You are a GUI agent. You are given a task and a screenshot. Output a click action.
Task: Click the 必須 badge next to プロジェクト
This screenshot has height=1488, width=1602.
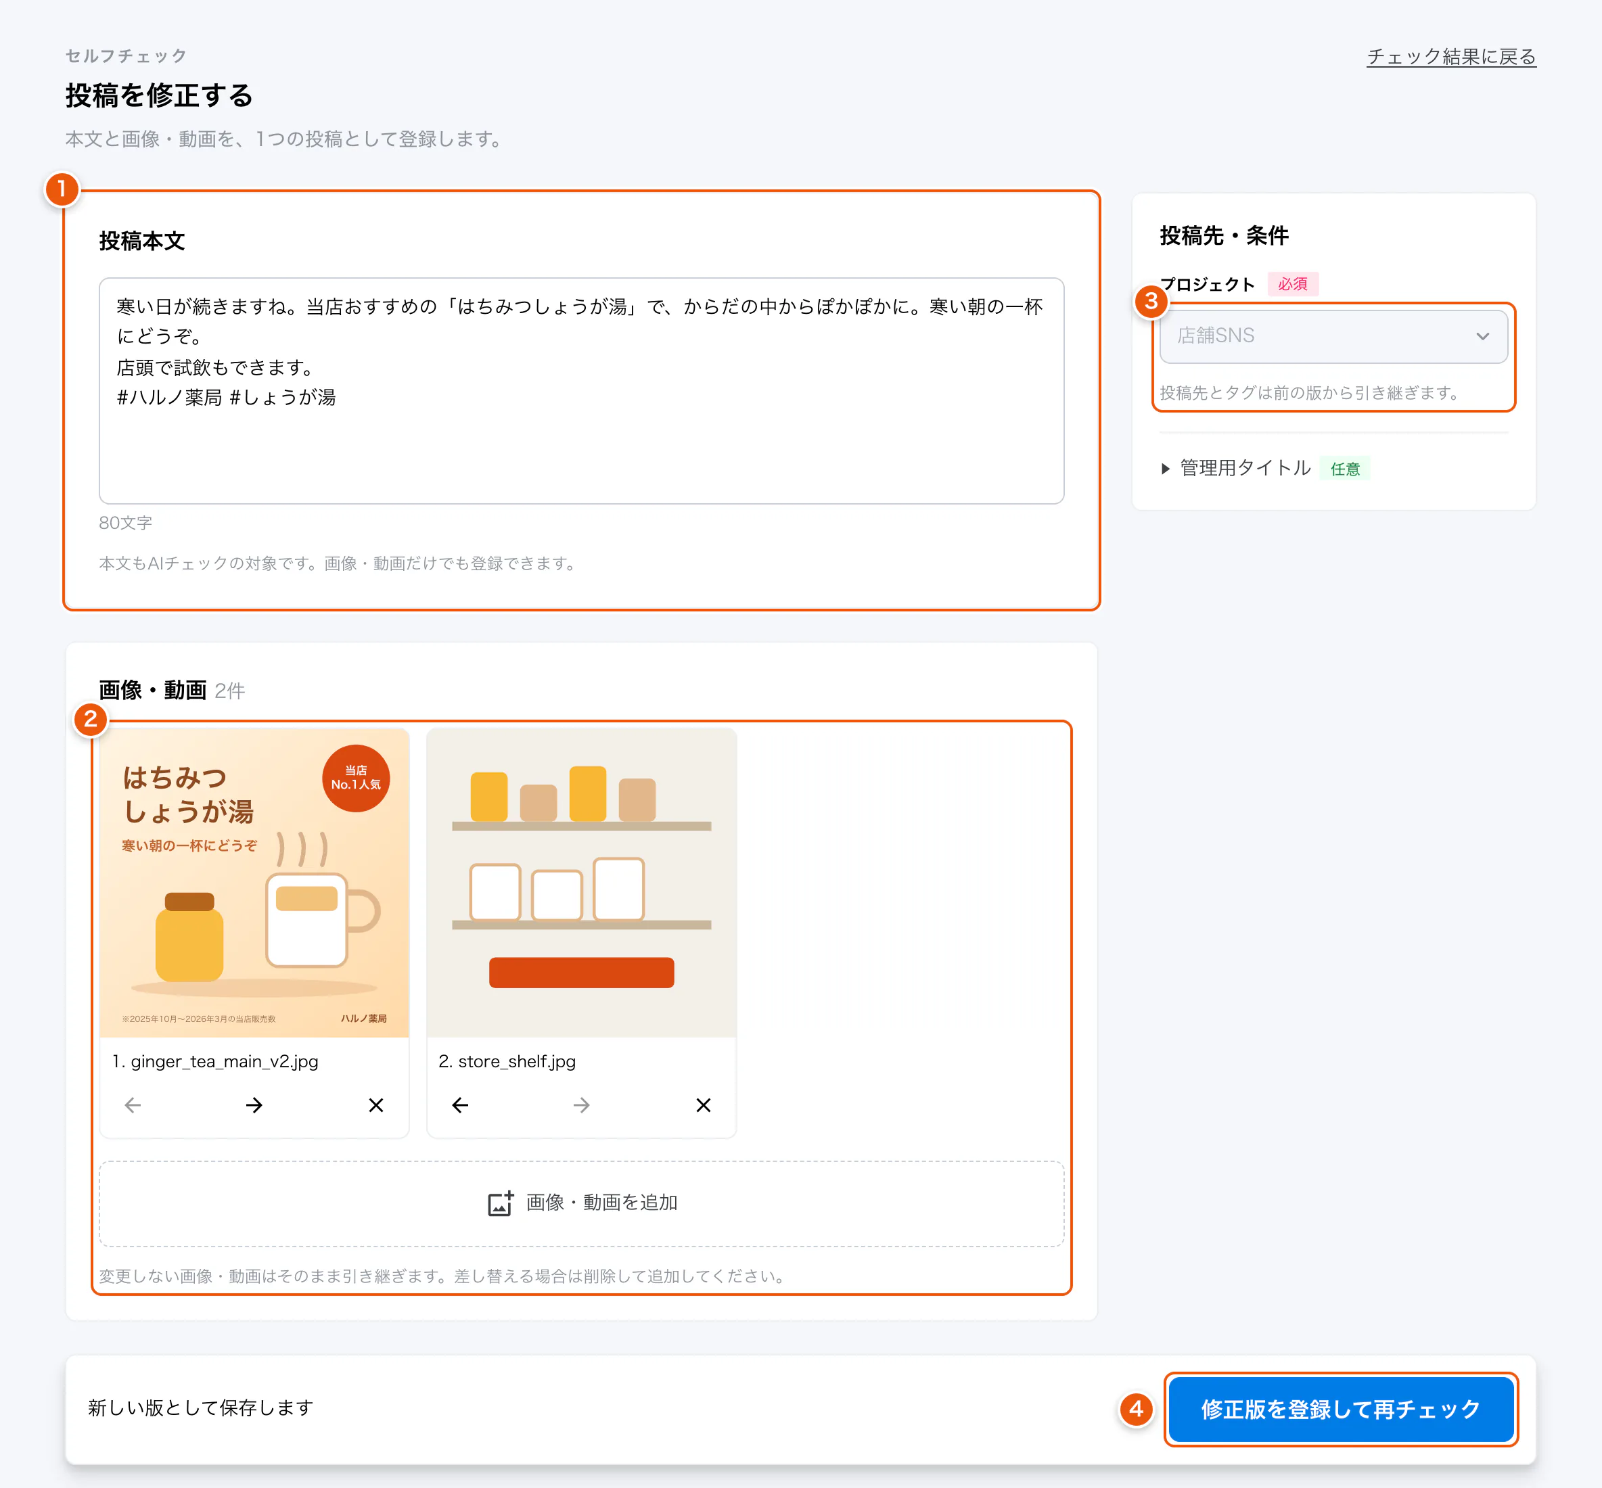(1293, 283)
